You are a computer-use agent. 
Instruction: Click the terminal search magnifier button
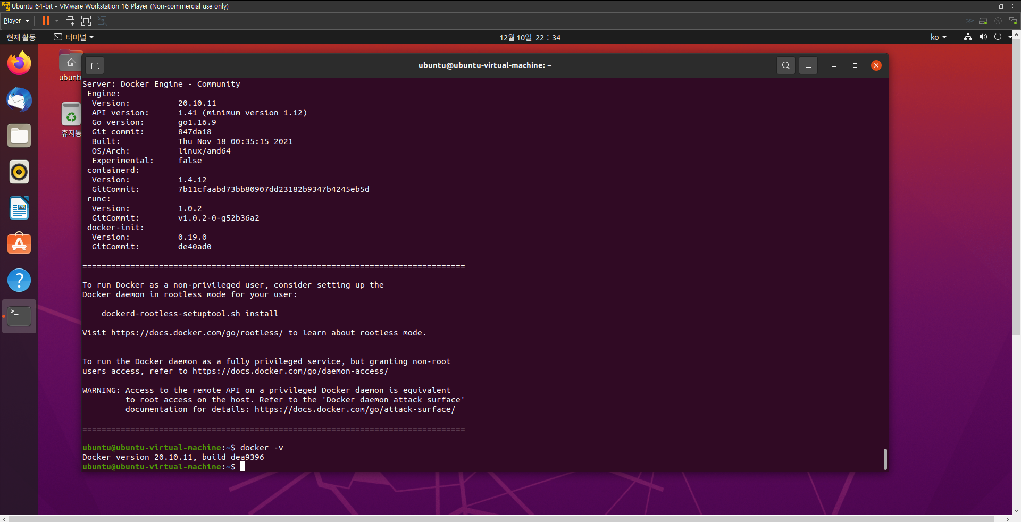(786, 65)
